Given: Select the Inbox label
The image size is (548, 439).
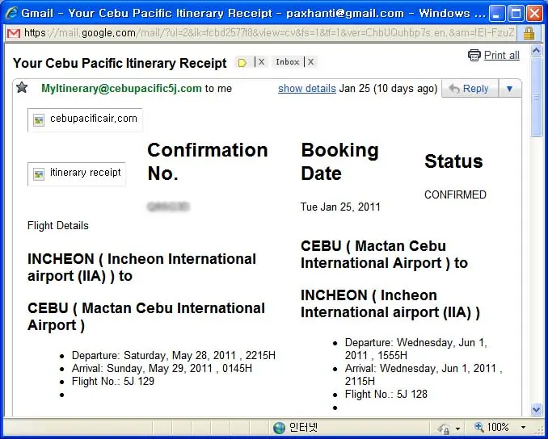Looking at the screenshot, I should point(287,62).
